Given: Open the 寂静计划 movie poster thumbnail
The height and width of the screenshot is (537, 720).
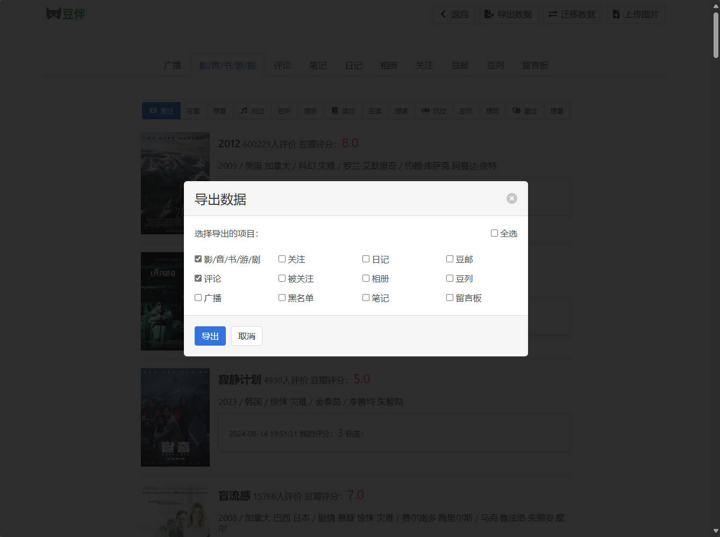Looking at the screenshot, I should click(x=175, y=417).
